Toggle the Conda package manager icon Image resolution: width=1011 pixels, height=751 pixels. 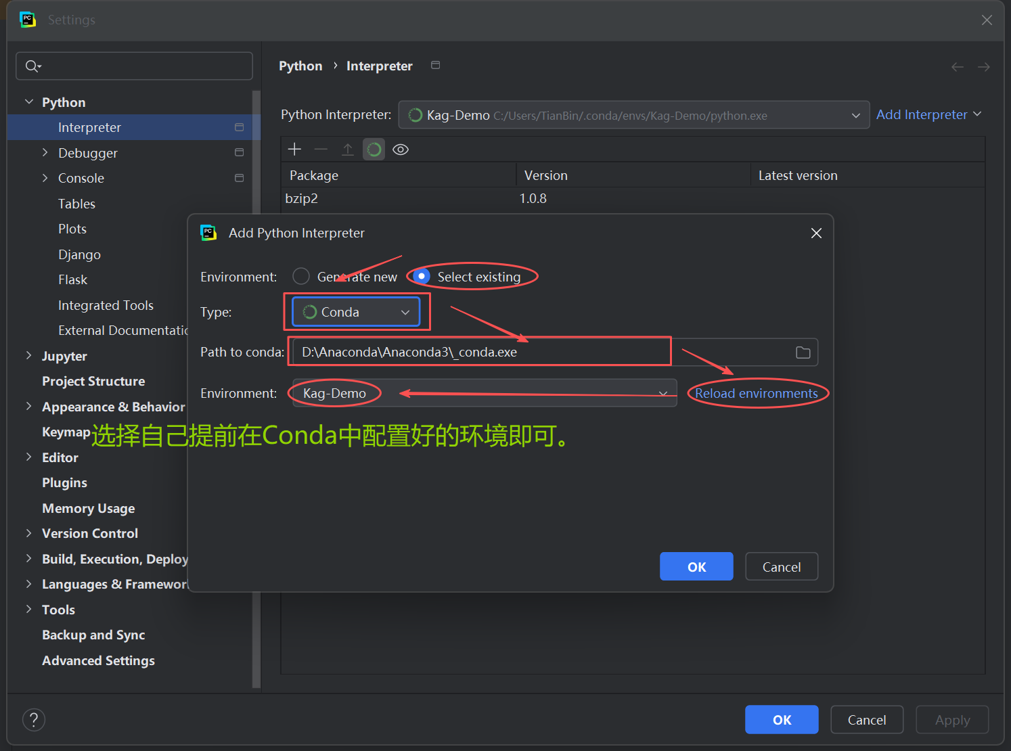374,149
